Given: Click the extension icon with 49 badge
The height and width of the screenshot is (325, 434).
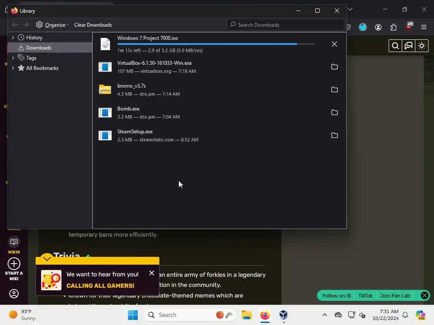Looking at the screenshot, I should click(x=409, y=26).
